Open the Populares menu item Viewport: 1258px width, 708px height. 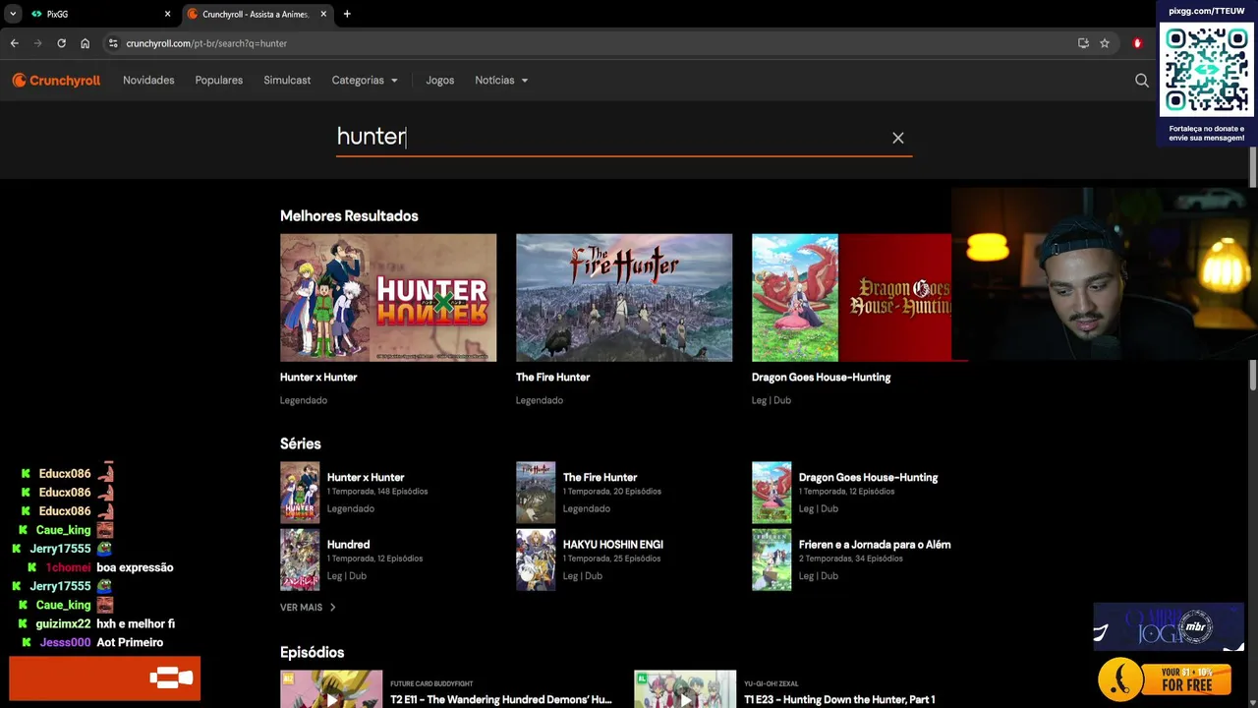[x=219, y=81]
